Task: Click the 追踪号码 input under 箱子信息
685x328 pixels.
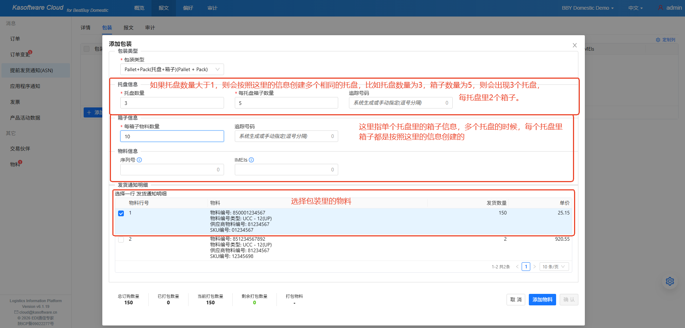Action: (x=286, y=136)
